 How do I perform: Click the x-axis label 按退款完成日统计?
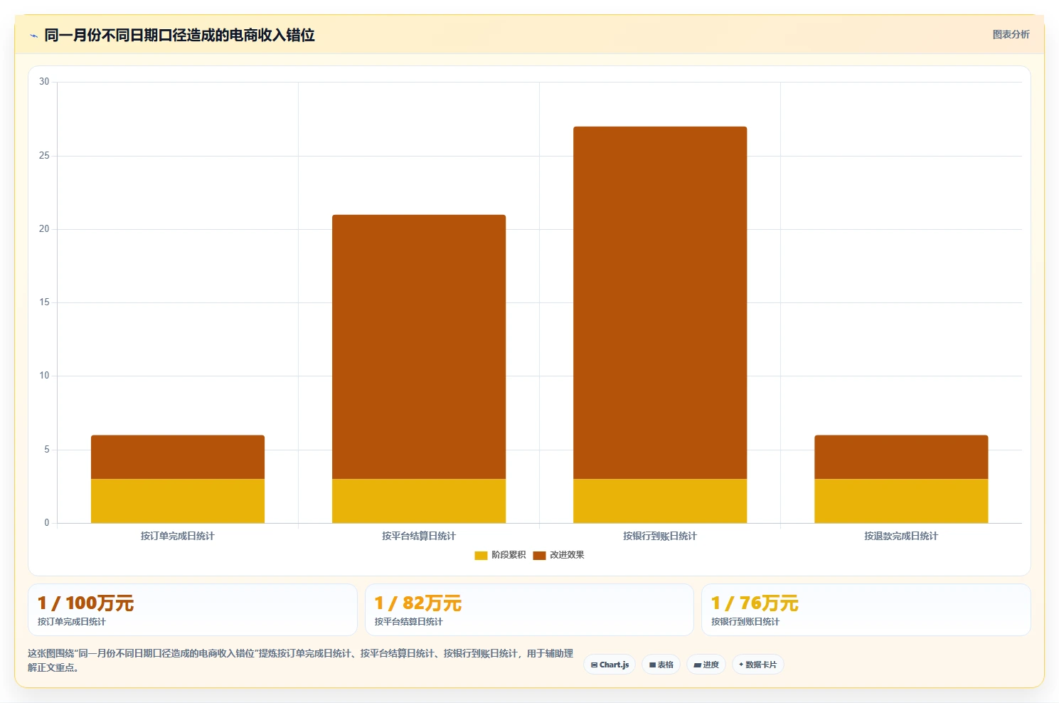pyautogui.click(x=901, y=536)
